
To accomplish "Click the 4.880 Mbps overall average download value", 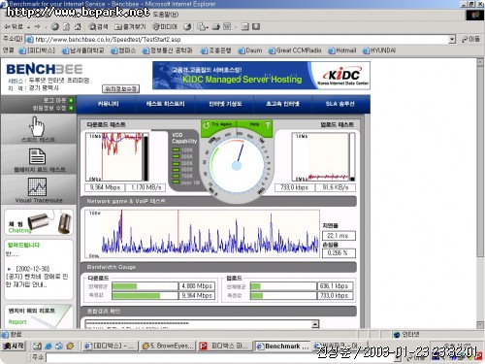I will [x=197, y=286].
